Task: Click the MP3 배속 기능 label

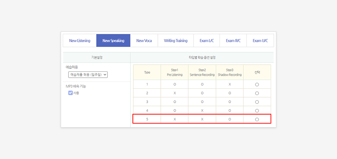Action: coord(76,87)
